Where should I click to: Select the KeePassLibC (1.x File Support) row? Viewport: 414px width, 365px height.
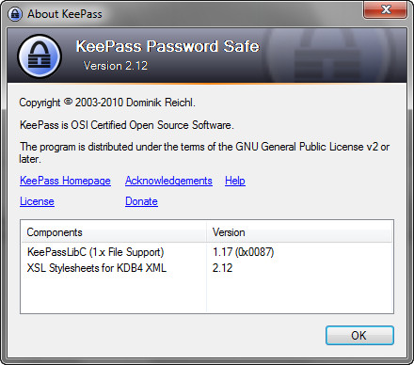(207, 252)
